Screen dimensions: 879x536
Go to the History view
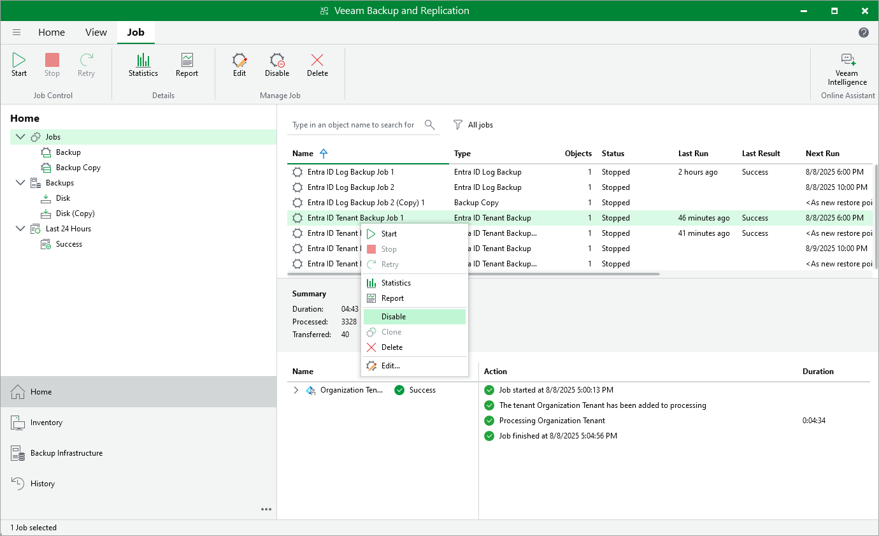43,484
